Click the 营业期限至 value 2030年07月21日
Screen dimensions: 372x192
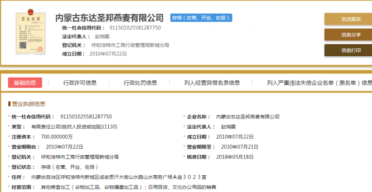pyautogui.click(x=239, y=147)
